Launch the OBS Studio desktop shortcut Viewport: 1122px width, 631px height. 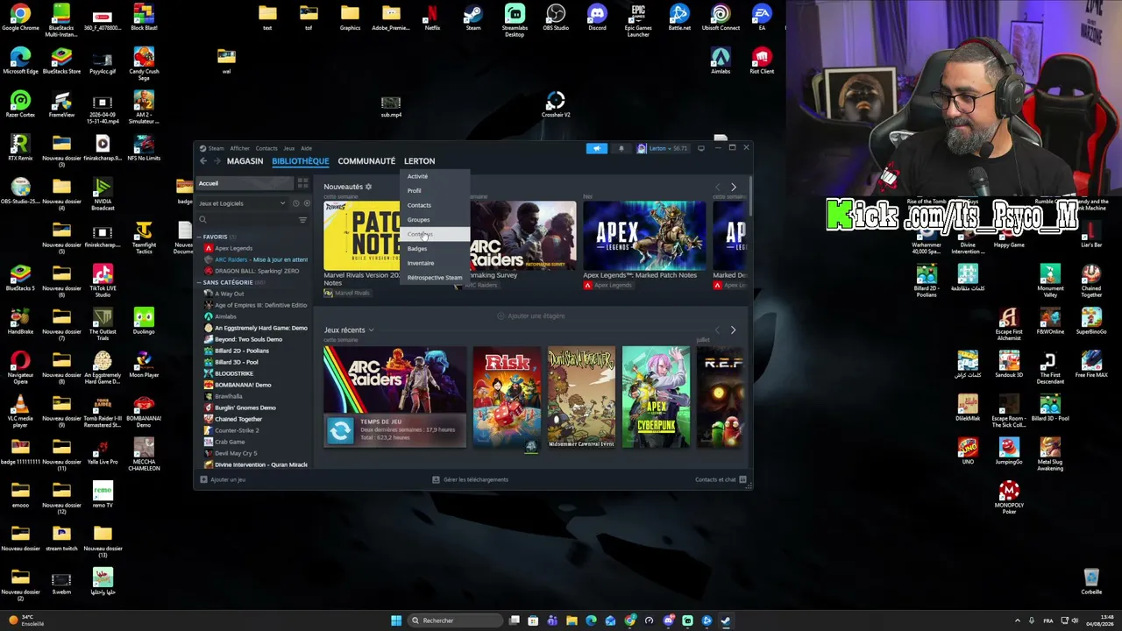pyautogui.click(x=556, y=18)
